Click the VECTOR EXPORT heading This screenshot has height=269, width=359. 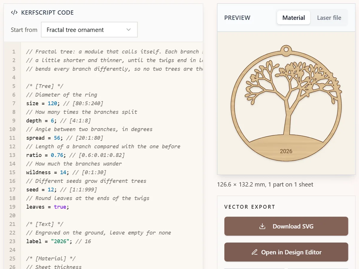(x=250, y=207)
